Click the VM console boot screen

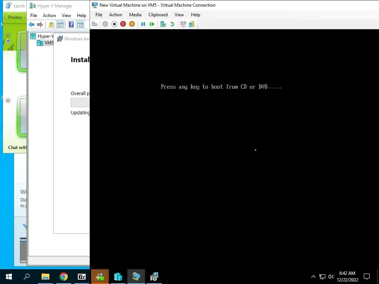pyautogui.click(x=234, y=149)
